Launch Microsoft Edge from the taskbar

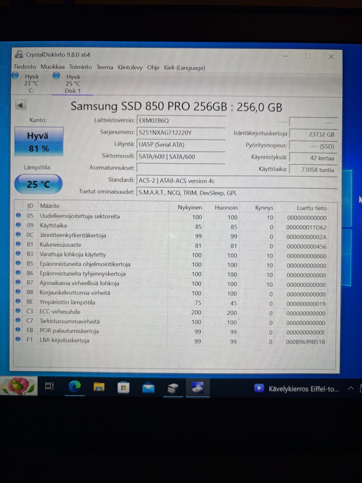75,386
